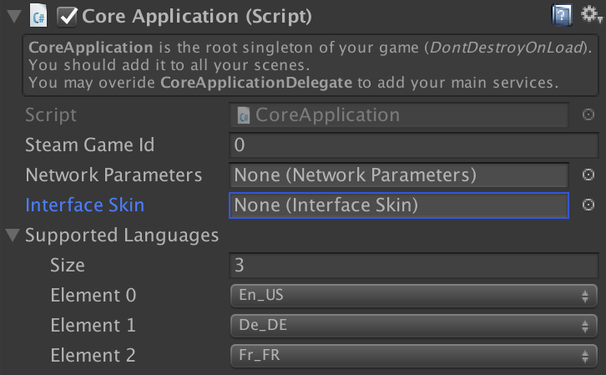The height and width of the screenshot is (375, 606).
Task: Open the Element 0 En_US dropdown
Action: pyautogui.click(x=413, y=296)
